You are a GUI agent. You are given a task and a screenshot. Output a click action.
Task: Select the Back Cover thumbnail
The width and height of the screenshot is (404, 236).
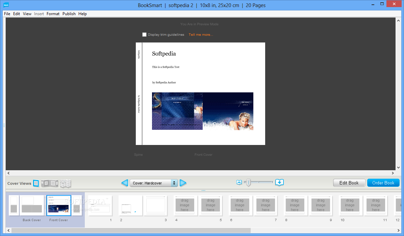(32, 205)
